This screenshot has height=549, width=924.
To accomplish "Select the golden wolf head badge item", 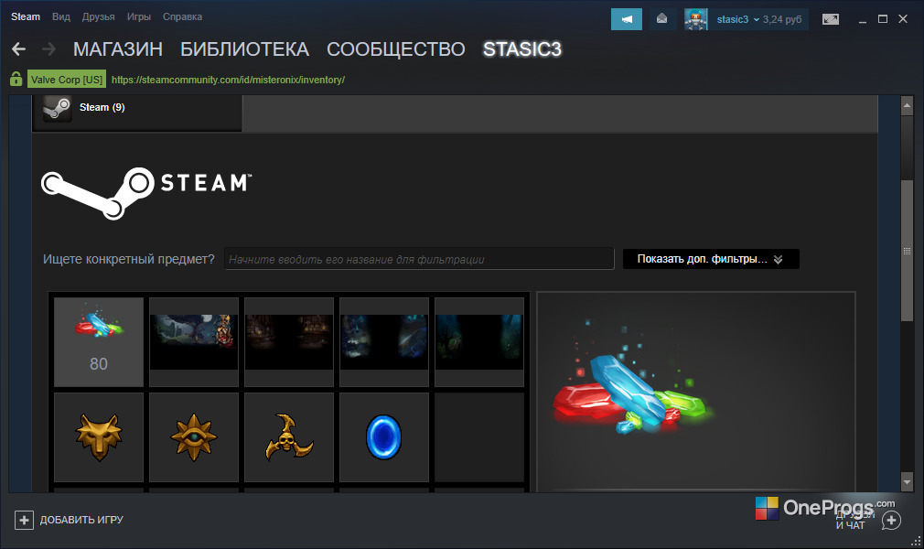I will [99, 437].
